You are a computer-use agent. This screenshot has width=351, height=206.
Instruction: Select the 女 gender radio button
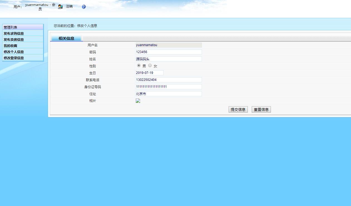[150, 65]
